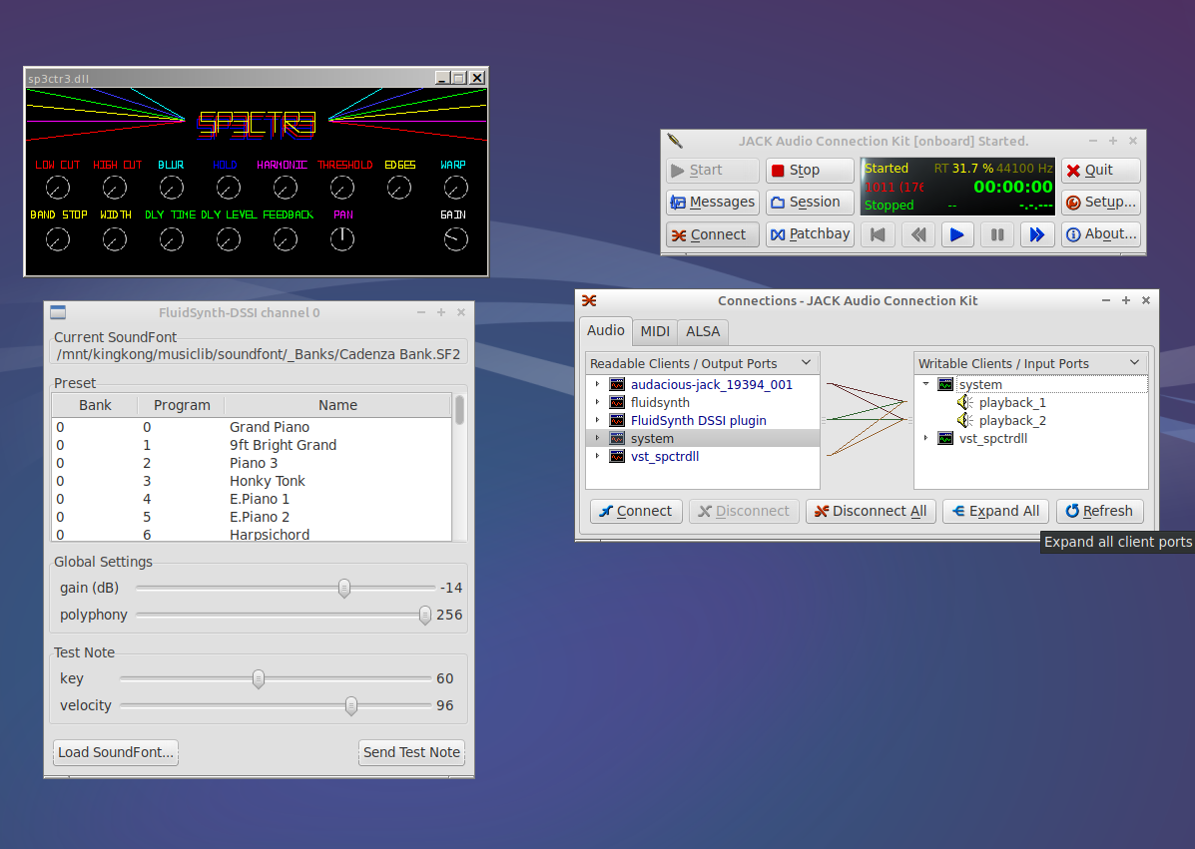This screenshot has height=849, width=1195.
Task: Collapse the system input ports tree
Action: [926, 384]
